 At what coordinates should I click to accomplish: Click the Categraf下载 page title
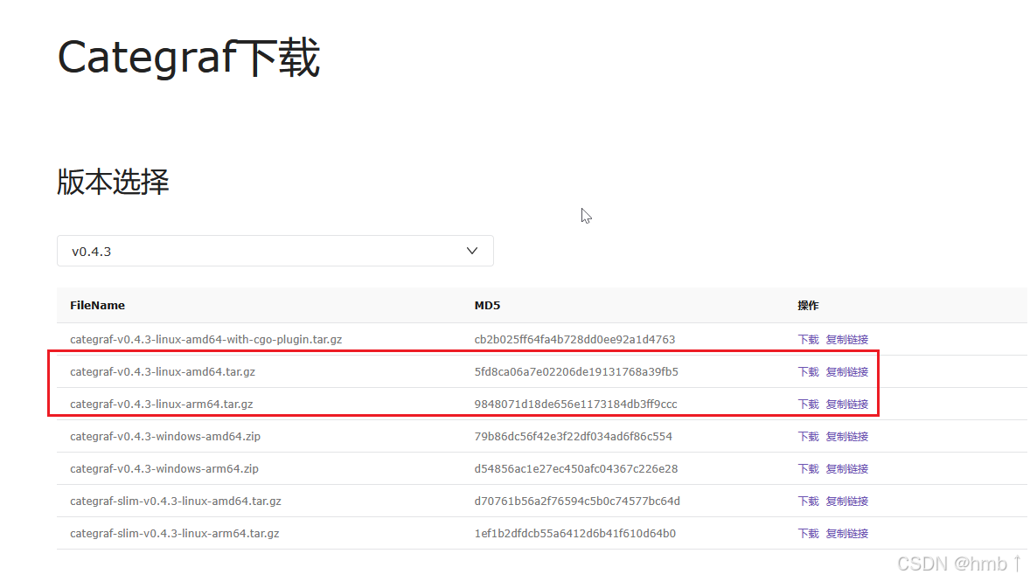[189, 58]
